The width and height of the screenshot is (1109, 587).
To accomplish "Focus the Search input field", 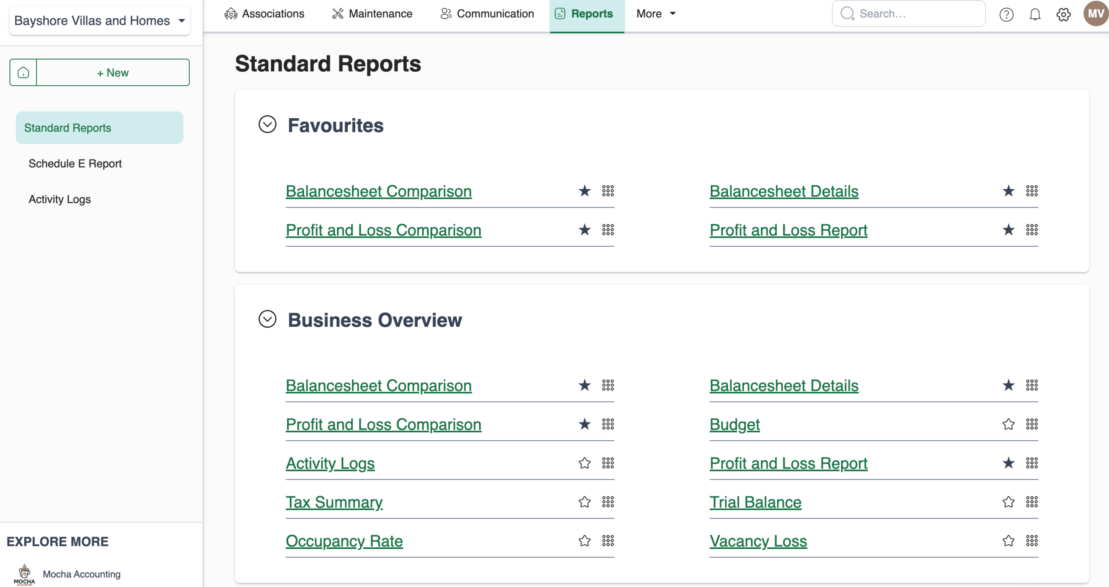I will (909, 14).
